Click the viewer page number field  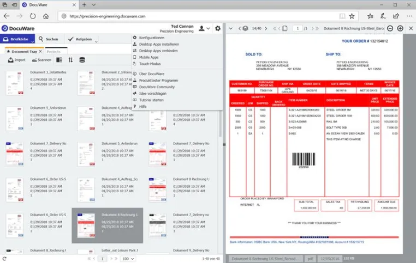298,28
